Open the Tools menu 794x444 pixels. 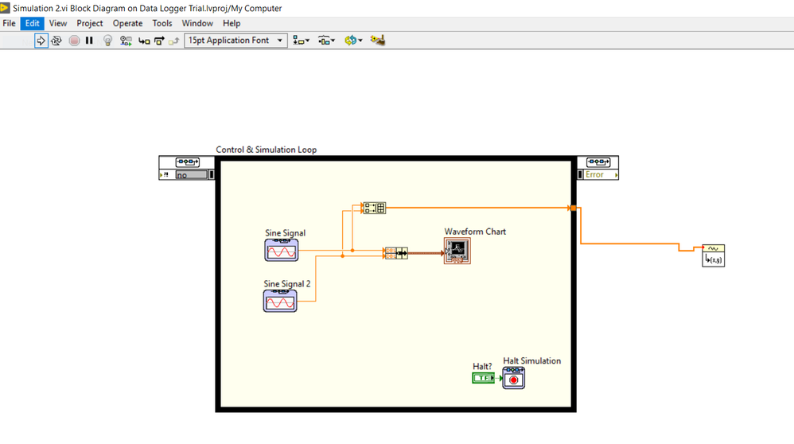[162, 23]
